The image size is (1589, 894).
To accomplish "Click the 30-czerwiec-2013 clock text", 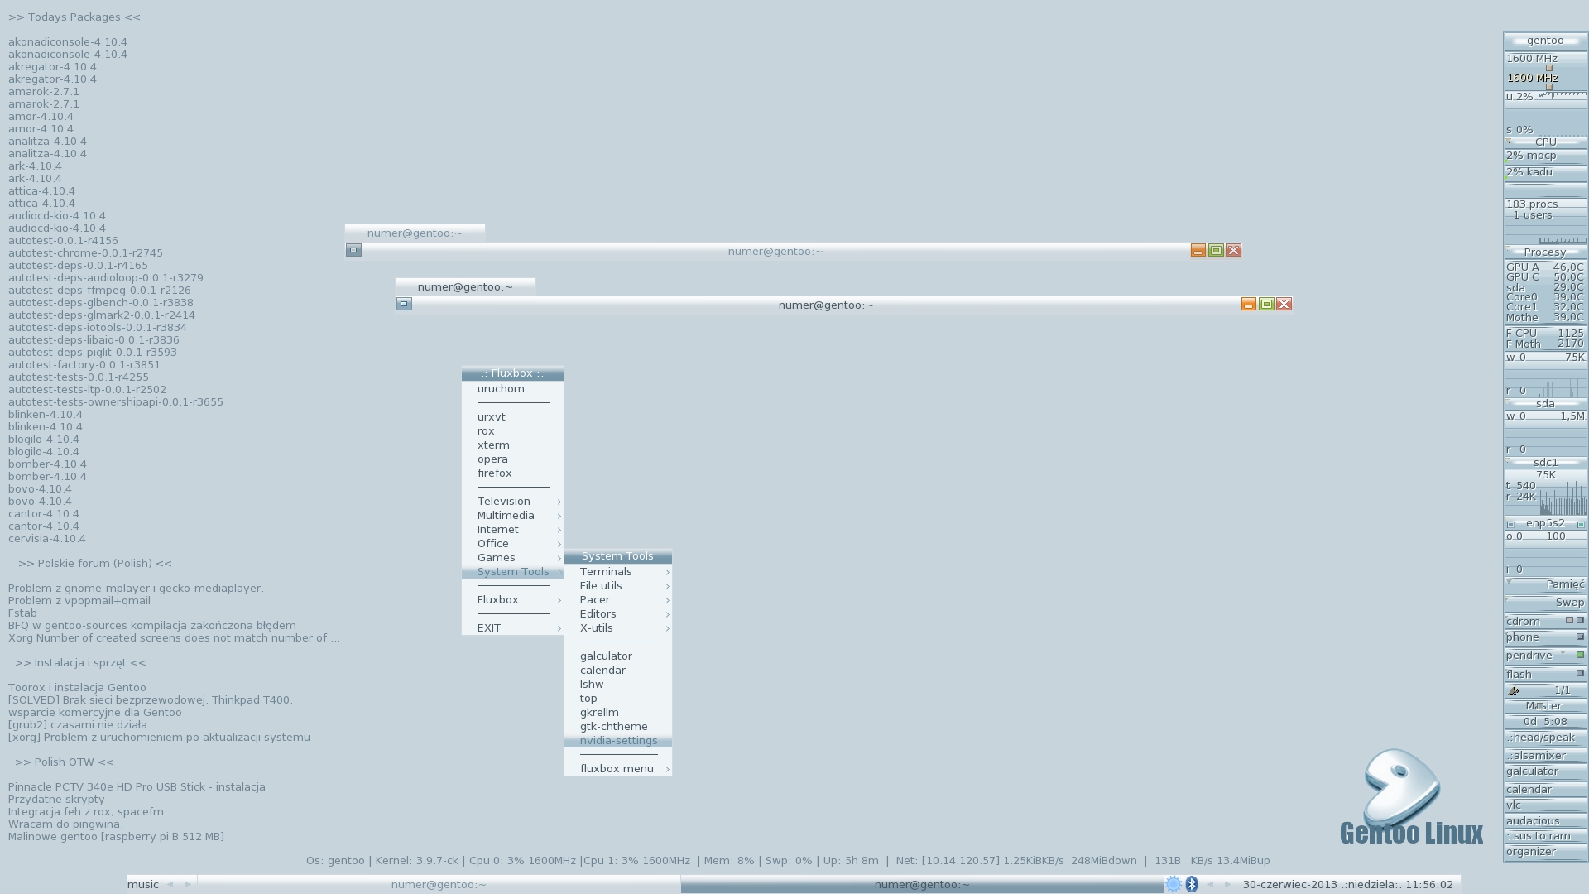I will click(1348, 884).
